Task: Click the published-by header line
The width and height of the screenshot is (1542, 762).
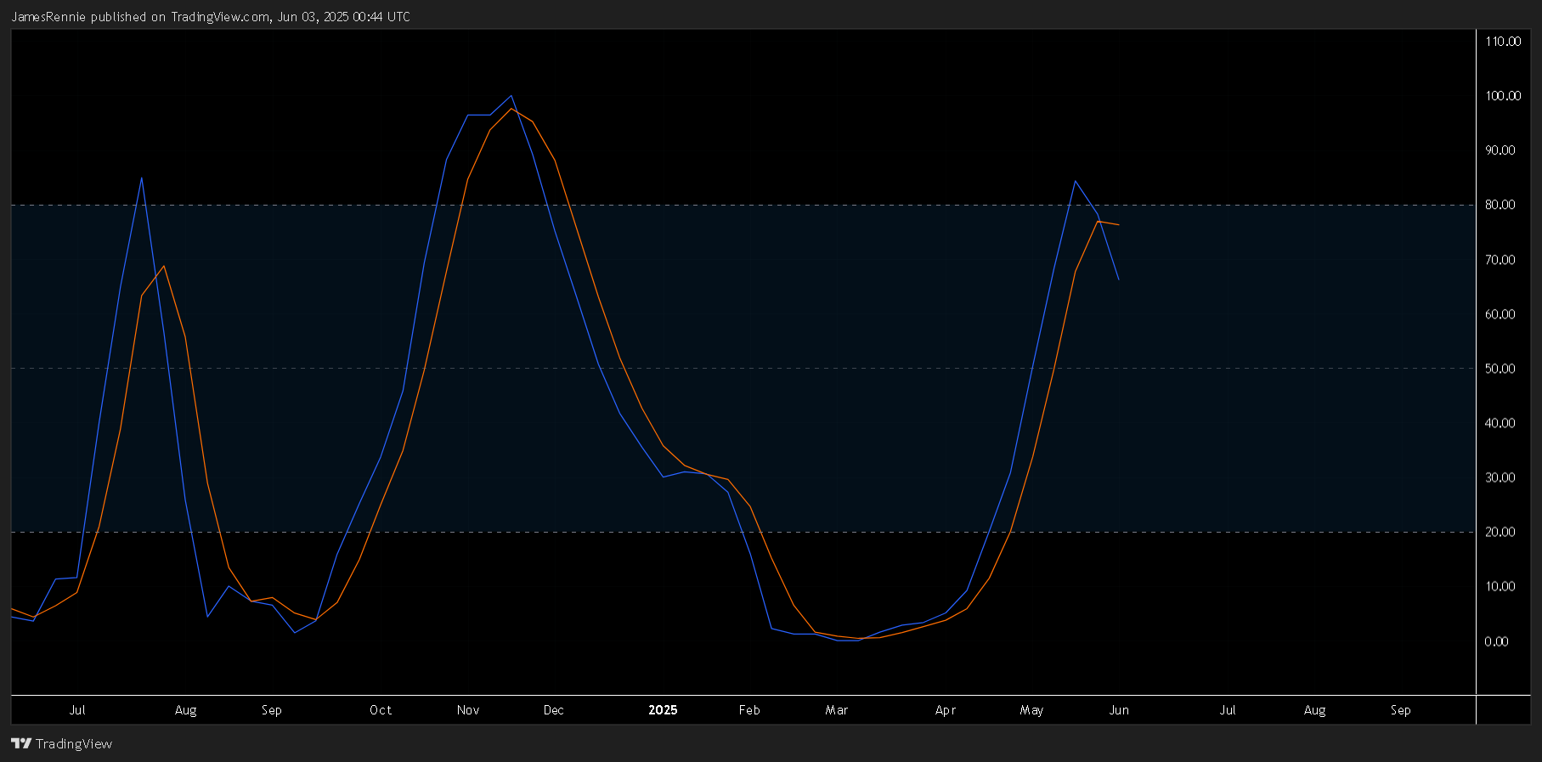Action: click(x=210, y=17)
